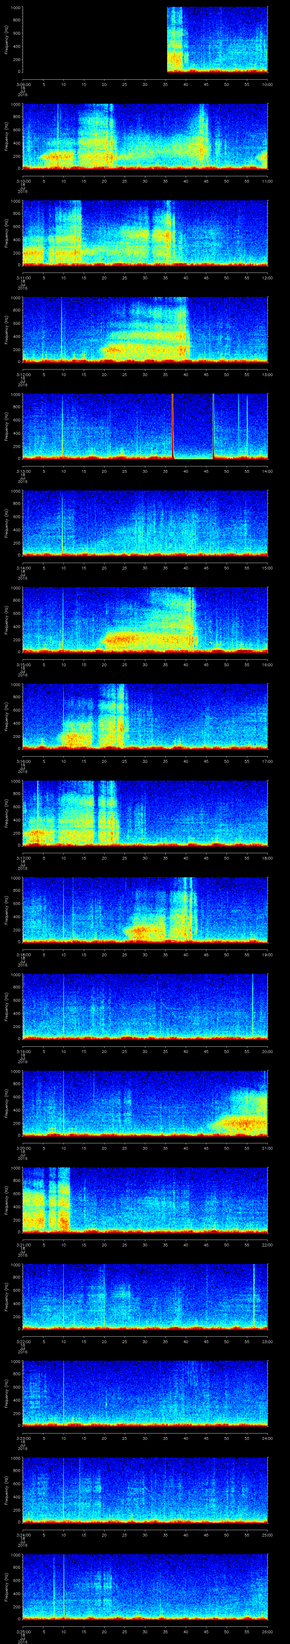The width and height of the screenshot is (290, 1644).
Task: Select the 3:24:00 time axis label
Action: [x=23, y=1534]
